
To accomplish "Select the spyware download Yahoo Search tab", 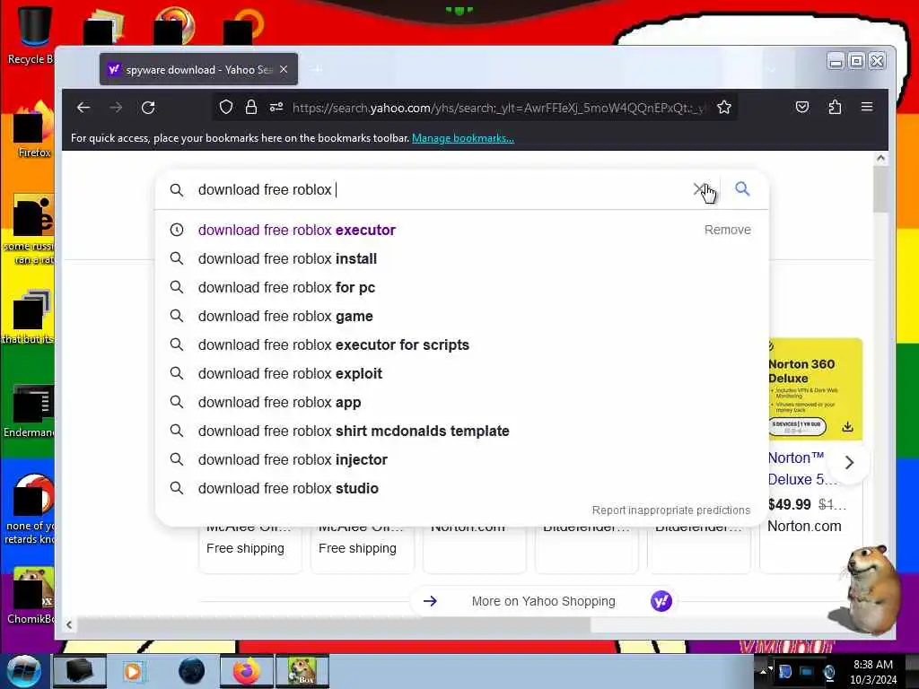I will (198, 69).
